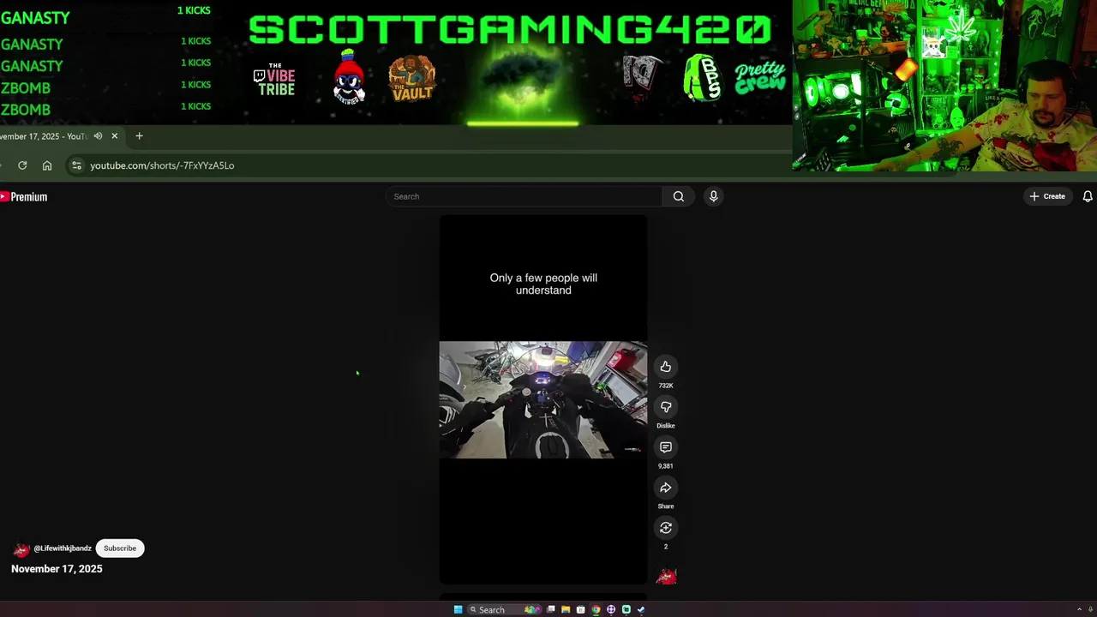Open the Lifewithkjbandz channel avatar

point(21,549)
